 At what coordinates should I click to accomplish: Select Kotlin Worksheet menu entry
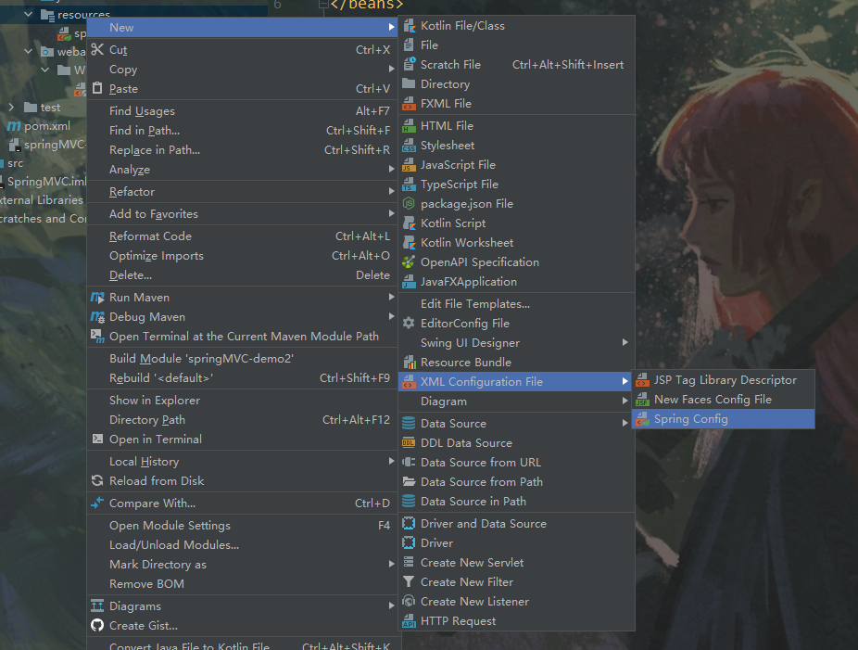516,243
